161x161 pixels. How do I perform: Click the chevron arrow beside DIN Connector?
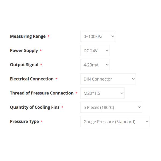(133, 79)
